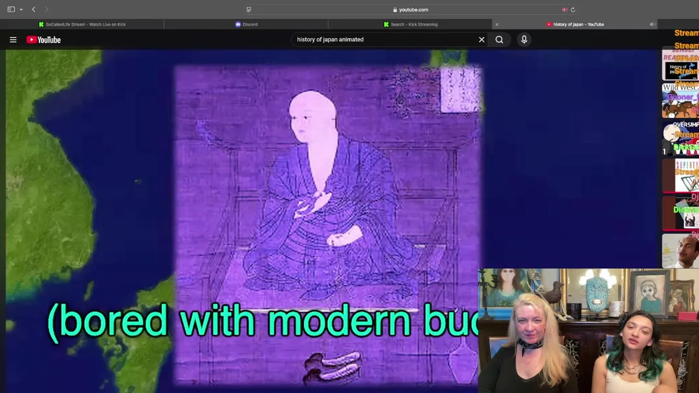The width and height of the screenshot is (699, 393).
Task: Expand the sidebar tab group dropdown arrow
Action: click(x=21, y=9)
